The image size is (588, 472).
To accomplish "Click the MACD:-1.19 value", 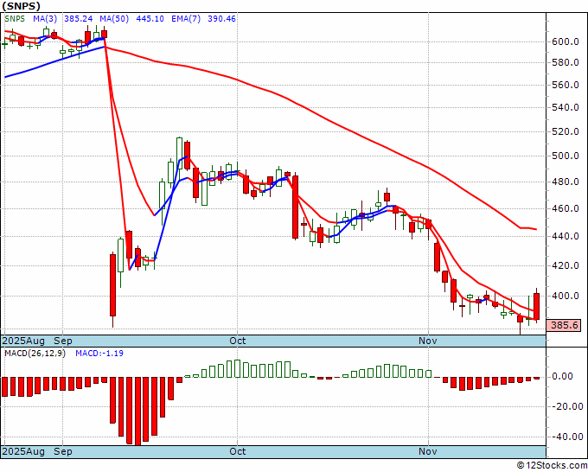I will [x=99, y=354].
